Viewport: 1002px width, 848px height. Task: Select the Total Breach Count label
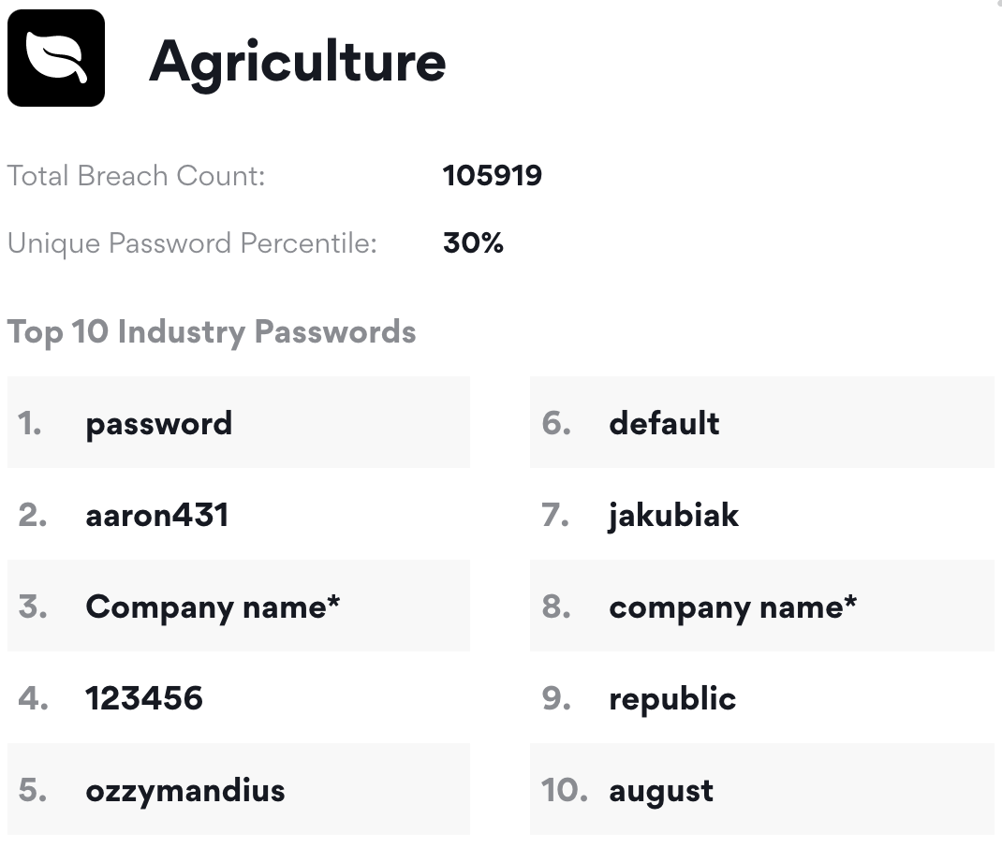tap(136, 176)
